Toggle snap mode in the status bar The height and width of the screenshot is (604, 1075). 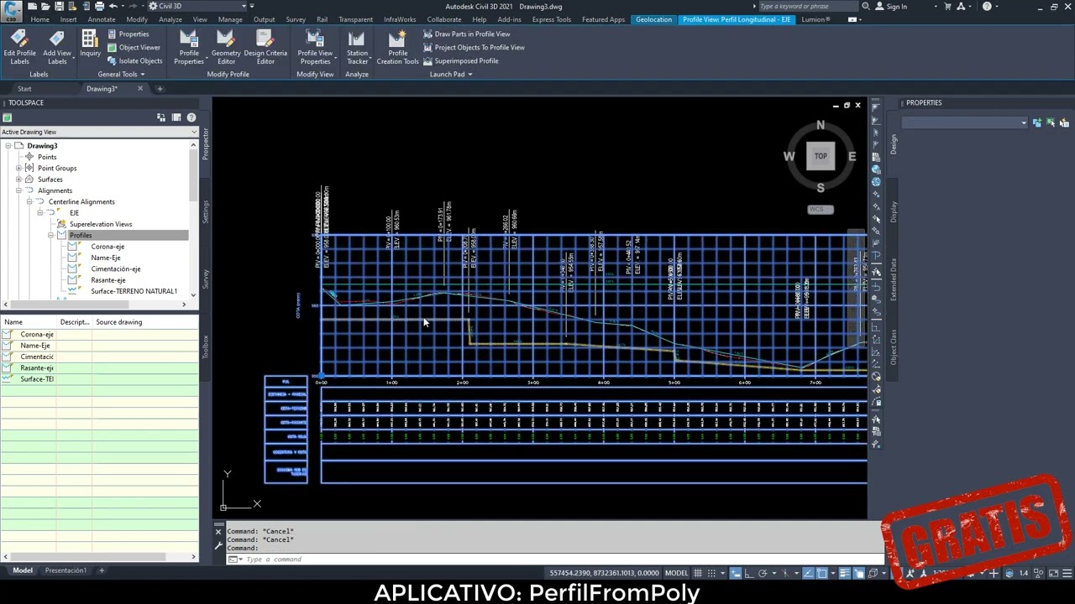click(x=711, y=573)
